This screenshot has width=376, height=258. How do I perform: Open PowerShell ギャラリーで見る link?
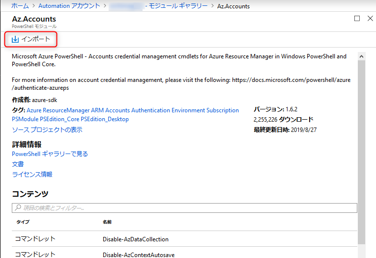(50, 154)
